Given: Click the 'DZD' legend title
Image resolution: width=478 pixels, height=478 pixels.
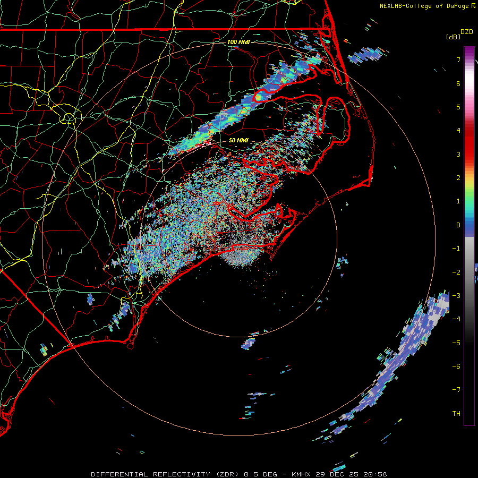Looking at the screenshot, I should 467,32.
